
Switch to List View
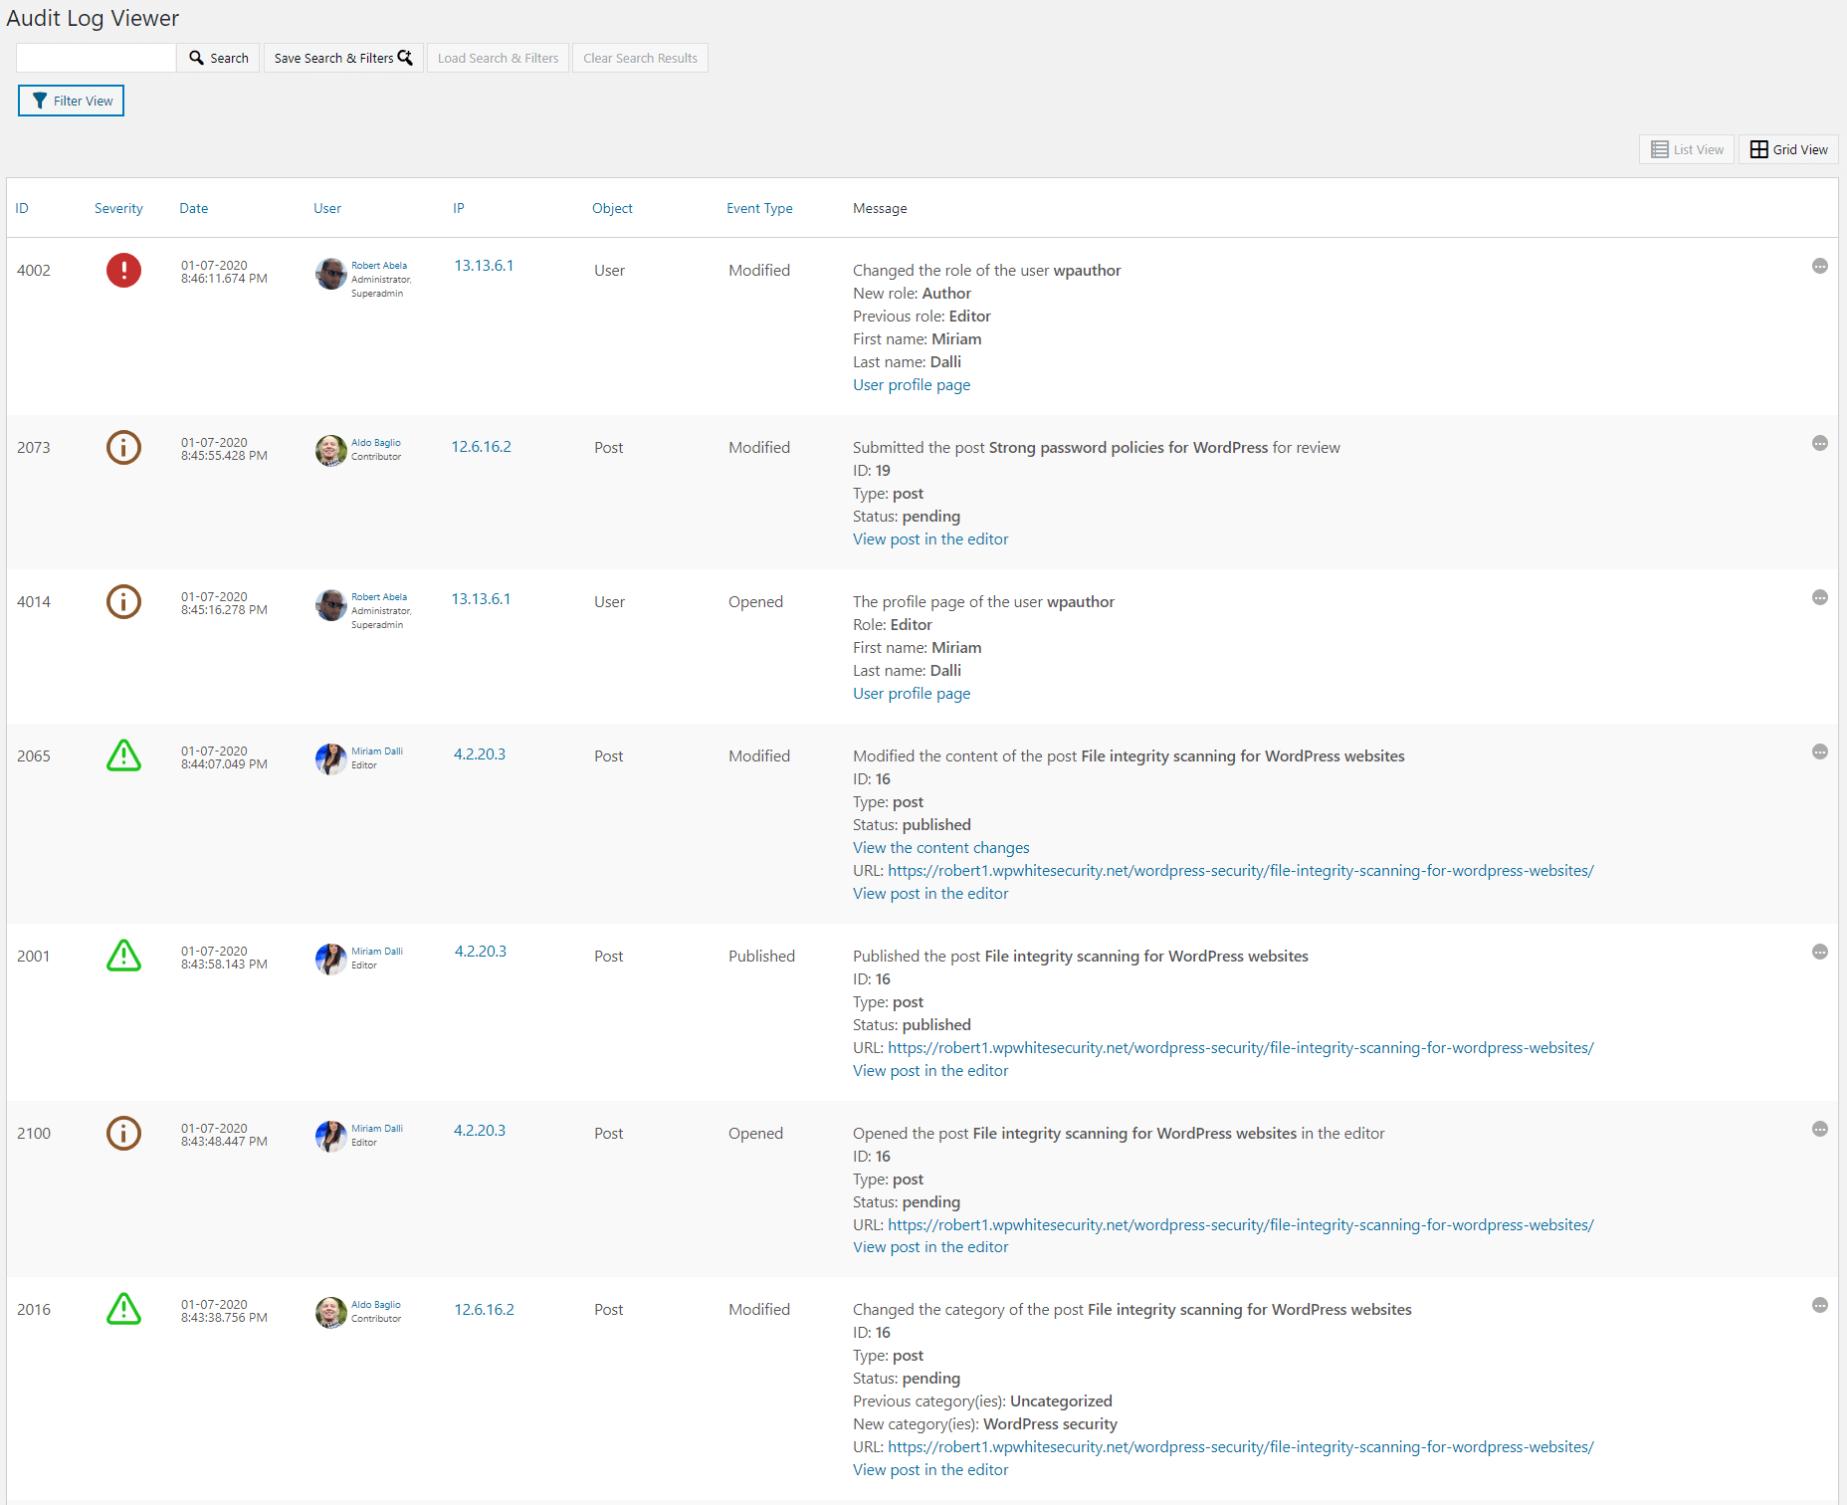[x=1687, y=149]
